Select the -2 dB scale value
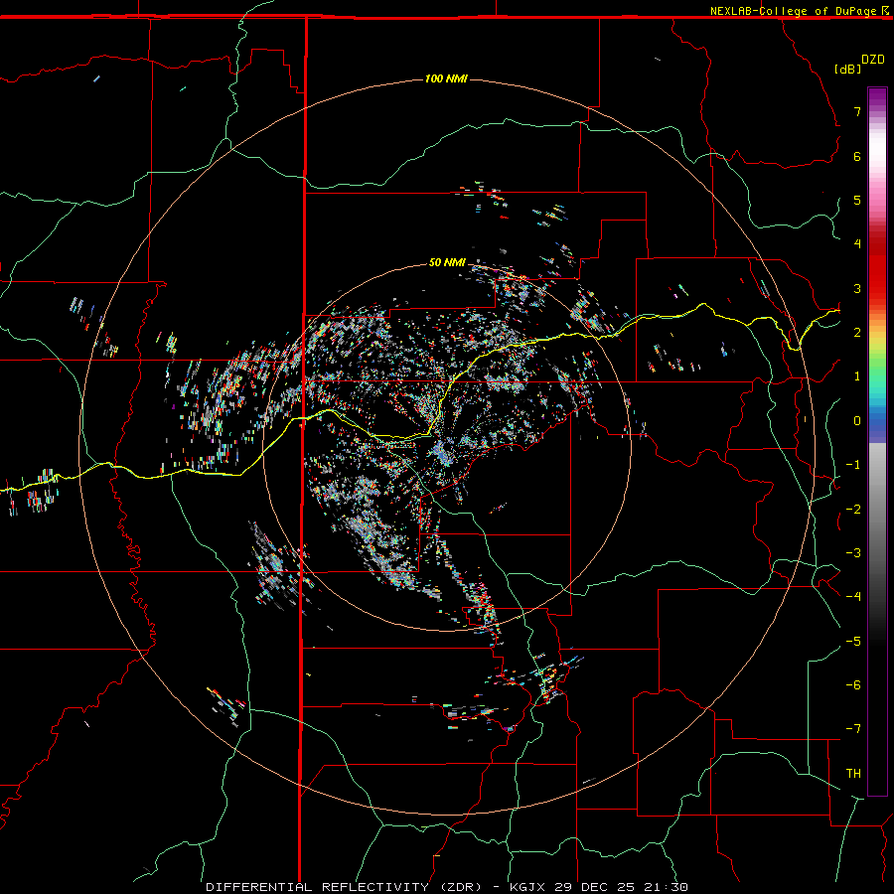This screenshot has width=894, height=894. click(853, 510)
